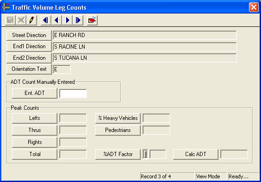Click the Total button

pos(35,154)
